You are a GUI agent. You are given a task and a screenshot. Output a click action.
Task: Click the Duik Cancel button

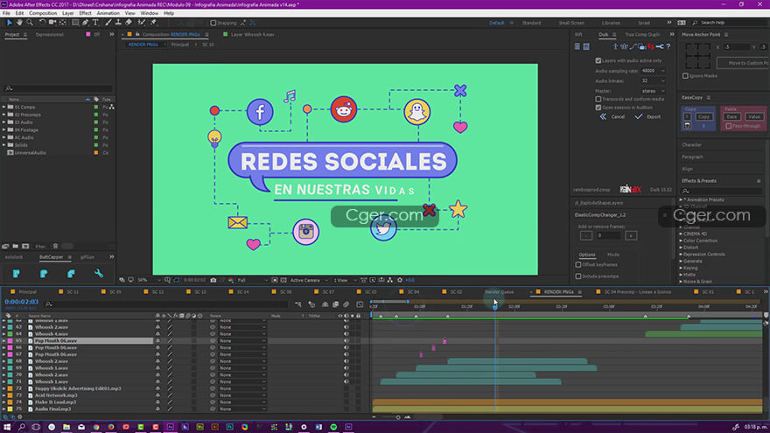[x=612, y=117]
